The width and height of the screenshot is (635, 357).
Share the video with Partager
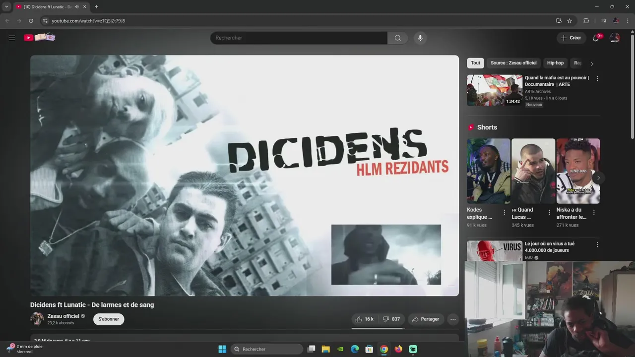click(x=425, y=319)
